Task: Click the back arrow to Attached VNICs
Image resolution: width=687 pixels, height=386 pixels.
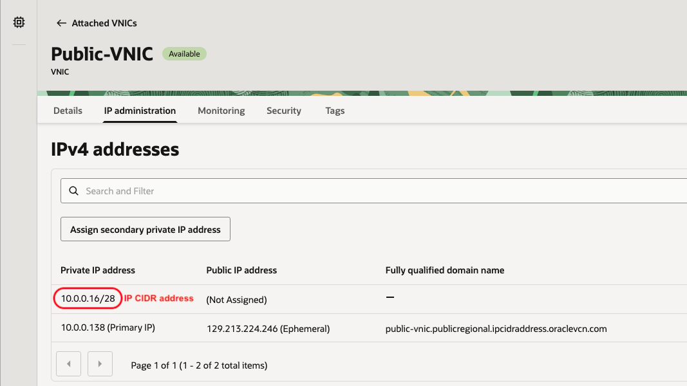Action: [61, 23]
